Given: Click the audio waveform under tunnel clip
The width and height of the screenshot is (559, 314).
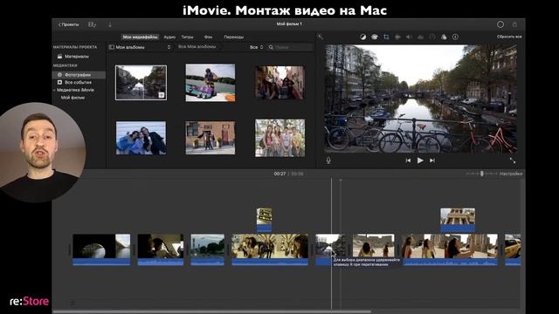Looking at the screenshot, I should click(101, 262).
